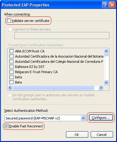This screenshot has width=117, height=142.
Task: Check the ABA.ECOM Root CA box
Action: point(11,51)
